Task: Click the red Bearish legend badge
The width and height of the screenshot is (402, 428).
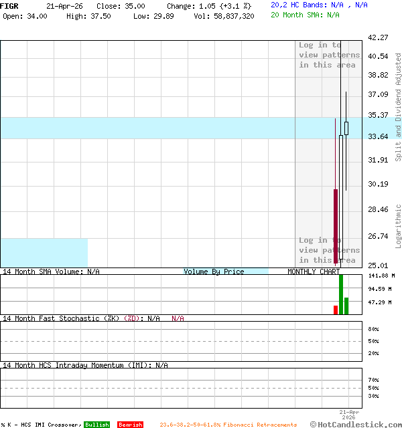Action: (x=130, y=425)
